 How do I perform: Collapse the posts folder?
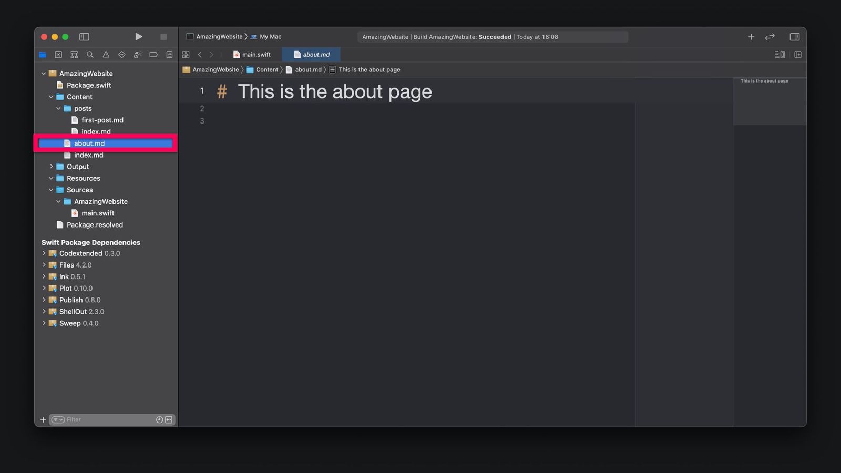(x=58, y=108)
